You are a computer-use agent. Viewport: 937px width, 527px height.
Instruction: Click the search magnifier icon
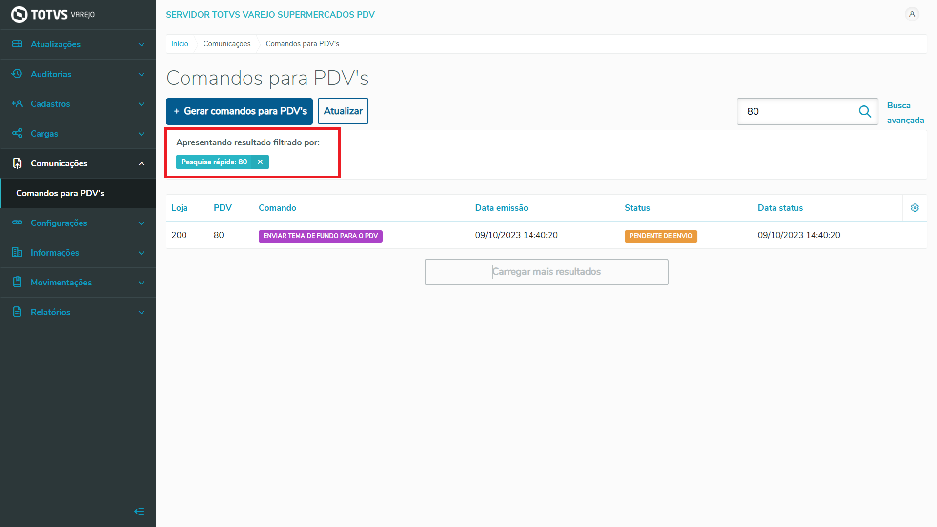tap(865, 111)
